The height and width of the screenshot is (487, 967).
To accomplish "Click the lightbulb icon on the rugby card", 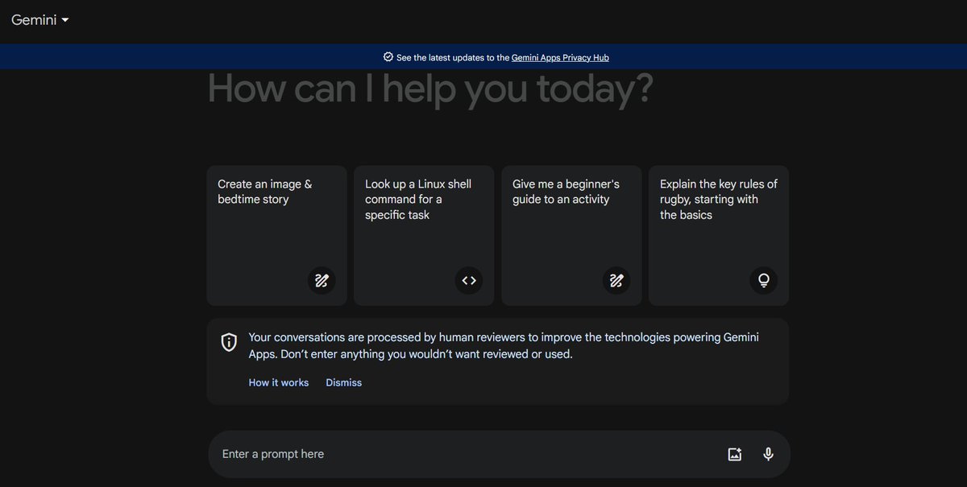I will pos(764,280).
